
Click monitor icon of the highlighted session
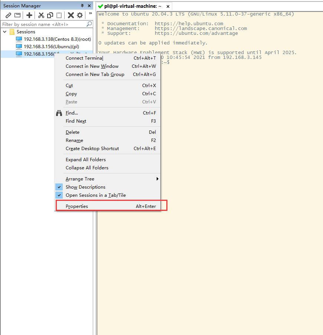point(19,54)
